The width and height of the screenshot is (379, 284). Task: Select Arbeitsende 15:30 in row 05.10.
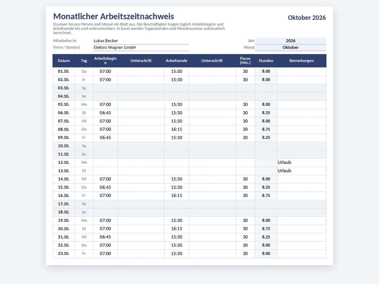pos(177,104)
